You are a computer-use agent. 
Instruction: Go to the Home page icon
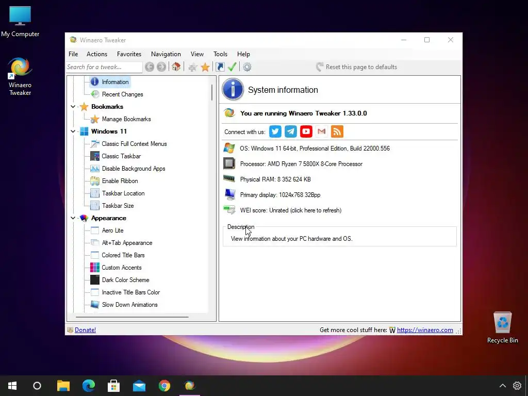(176, 67)
